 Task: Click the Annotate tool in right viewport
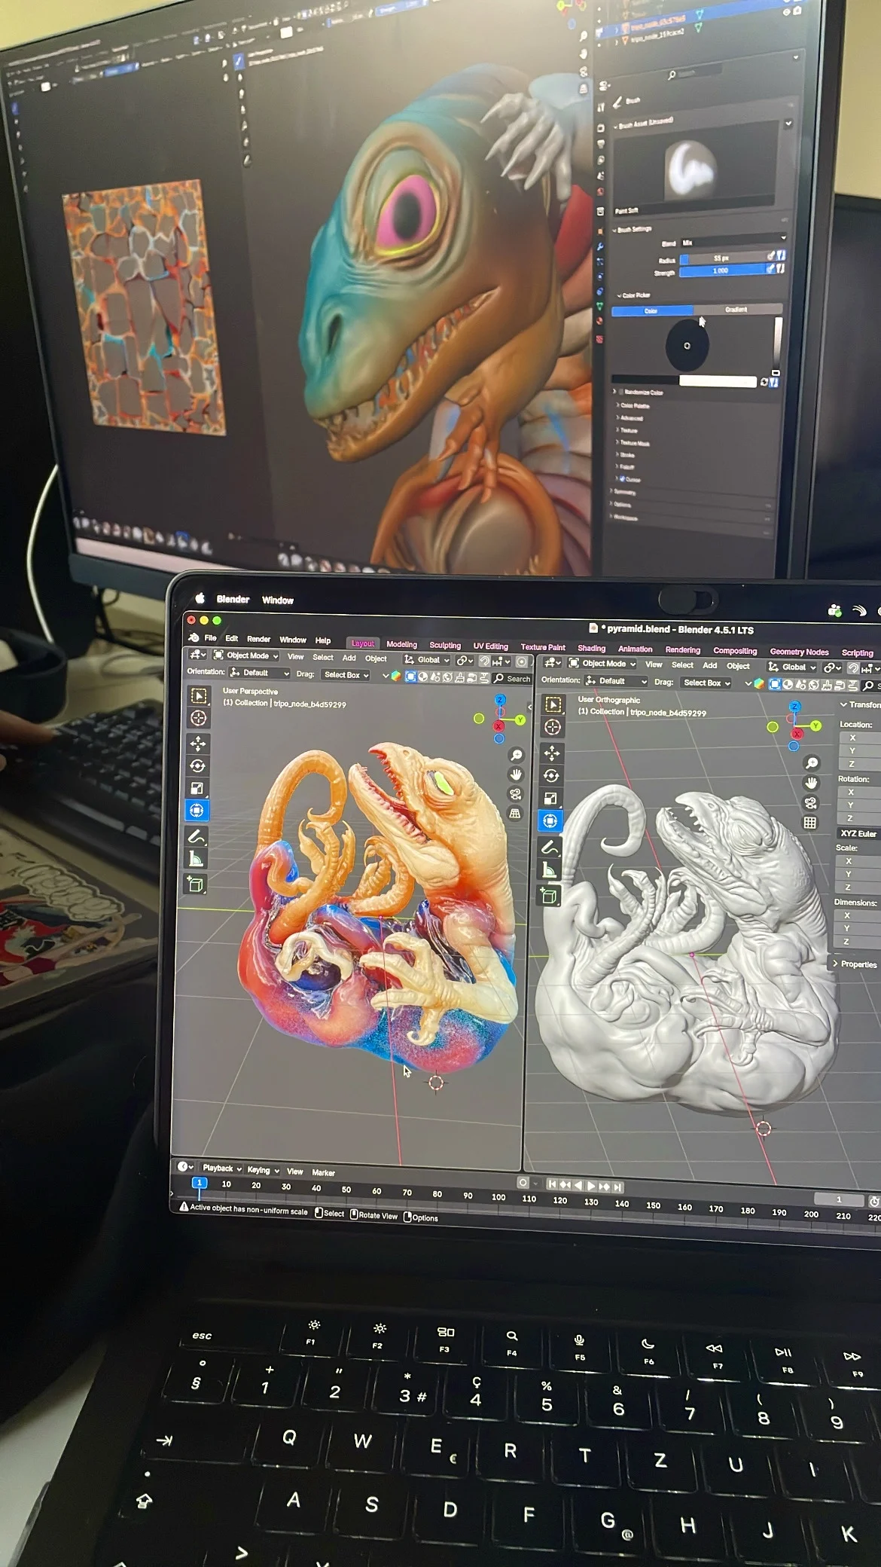(x=550, y=848)
